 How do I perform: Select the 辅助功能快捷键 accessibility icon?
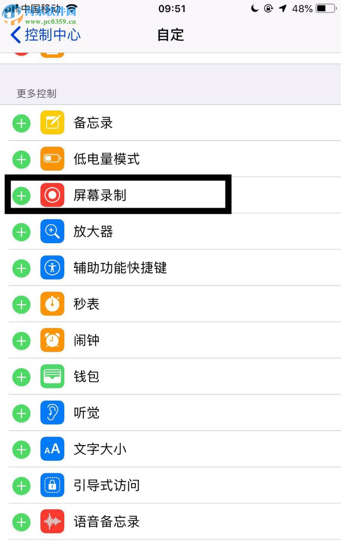[x=52, y=268]
